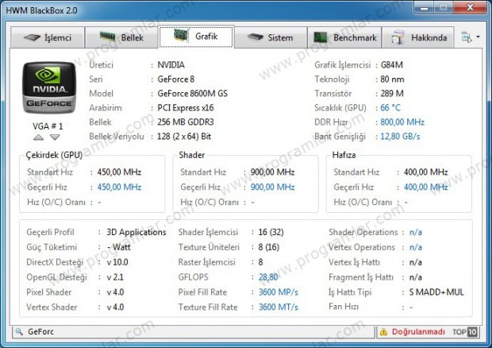Click the 3D Applications profile value
This screenshot has height=348, width=492.
click(x=136, y=232)
